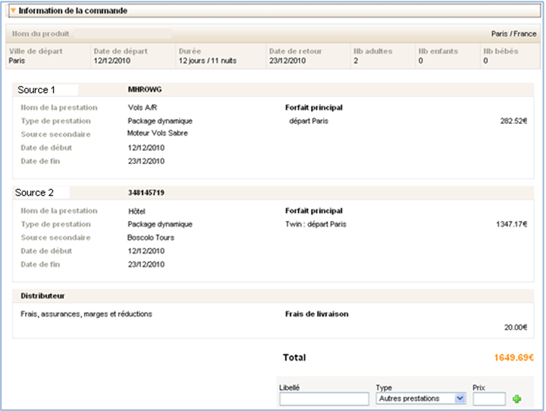This screenshot has height=411, width=546.
Task: Select the Distributeur section header
Action: click(43, 296)
